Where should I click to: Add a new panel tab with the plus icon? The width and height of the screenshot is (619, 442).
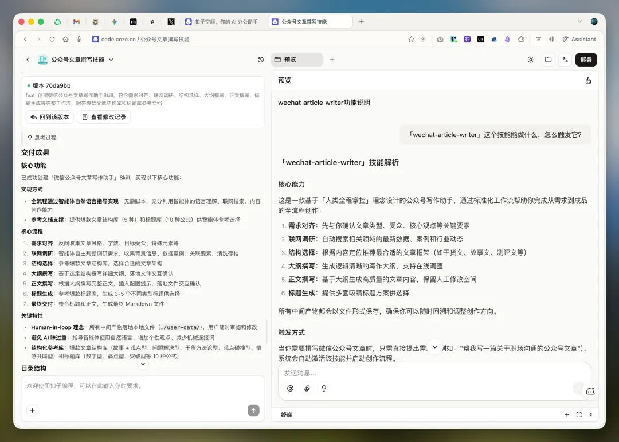tap(332, 60)
